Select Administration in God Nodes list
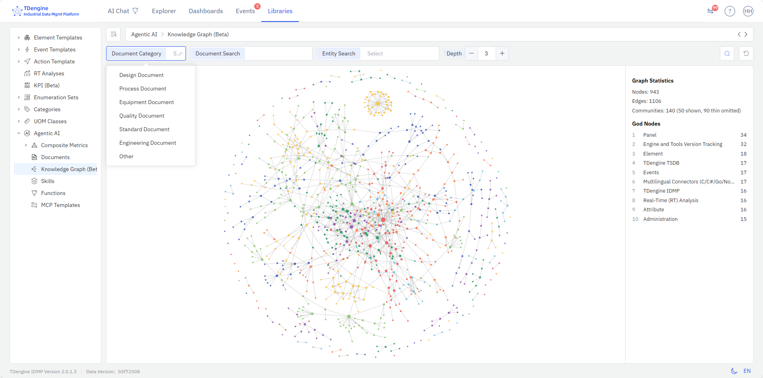 point(689,219)
